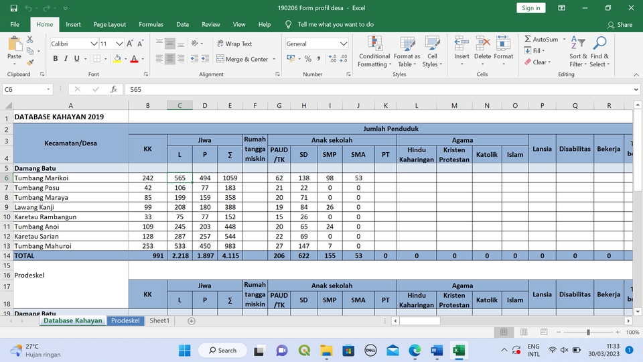Open Sort & Filter

578,52
